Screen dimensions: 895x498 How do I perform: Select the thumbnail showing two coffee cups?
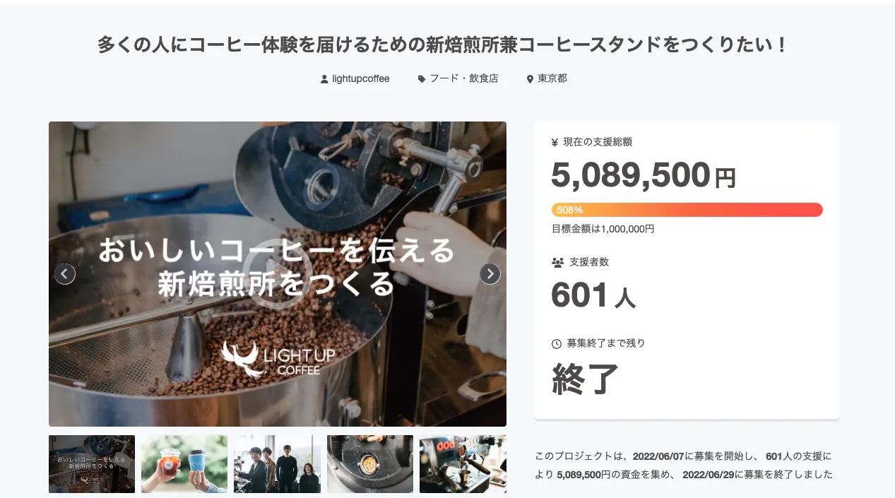[184, 464]
